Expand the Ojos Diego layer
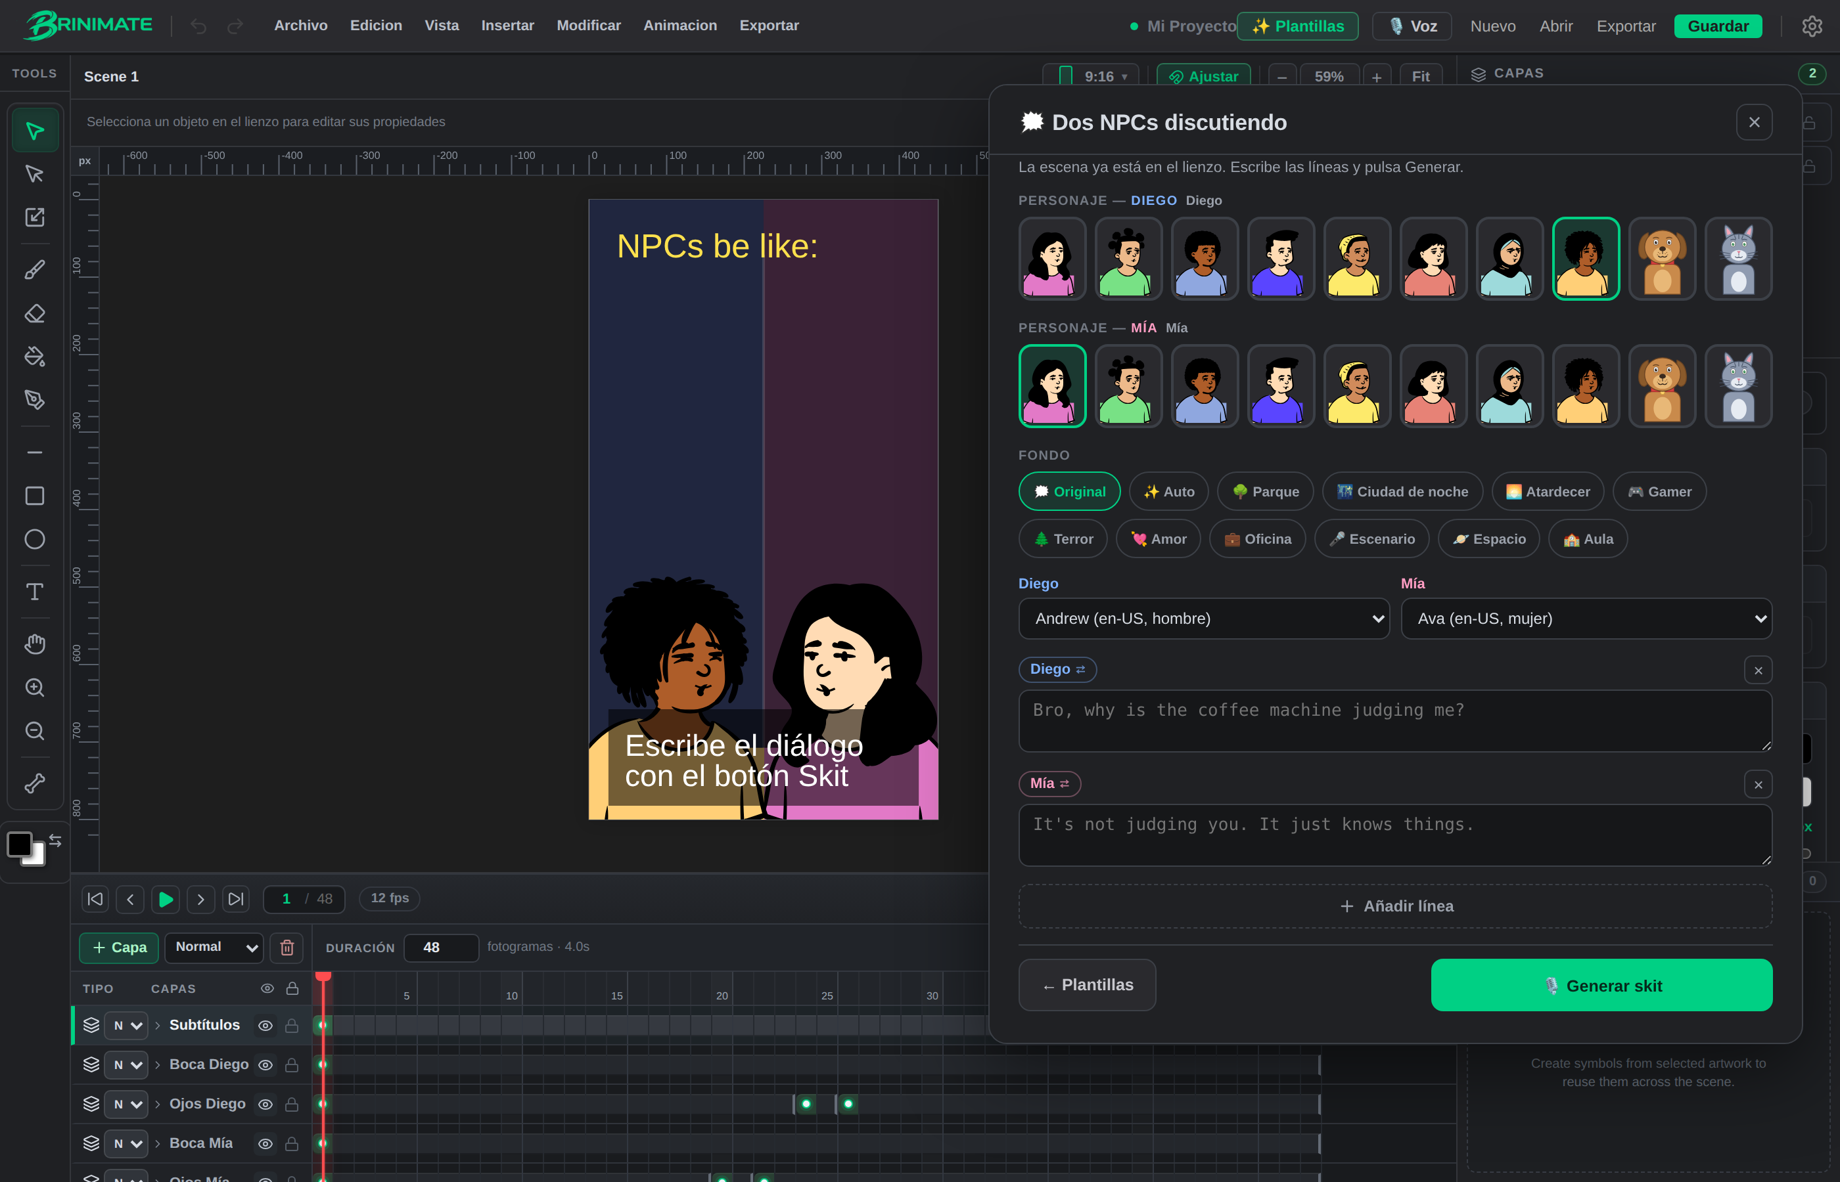Image resolution: width=1840 pixels, height=1182 pixels. 158,1105
